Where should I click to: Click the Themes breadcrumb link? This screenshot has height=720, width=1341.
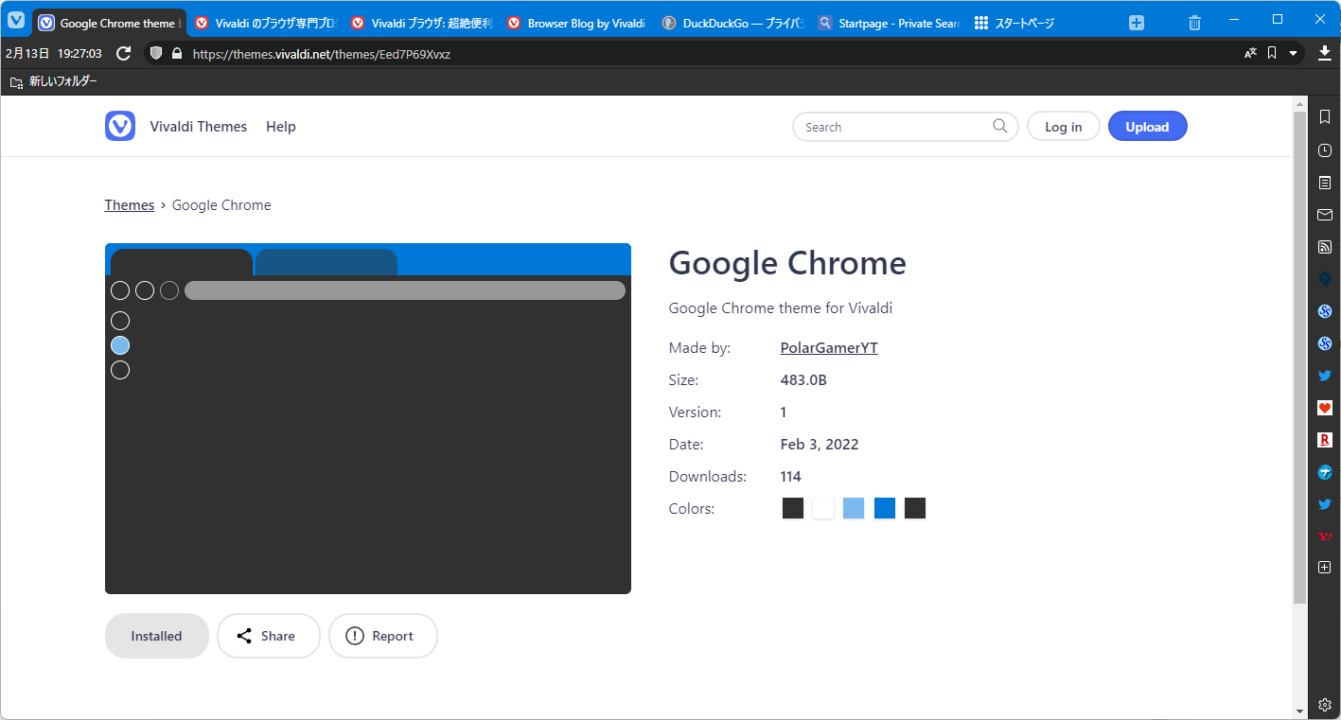[130, 205]
